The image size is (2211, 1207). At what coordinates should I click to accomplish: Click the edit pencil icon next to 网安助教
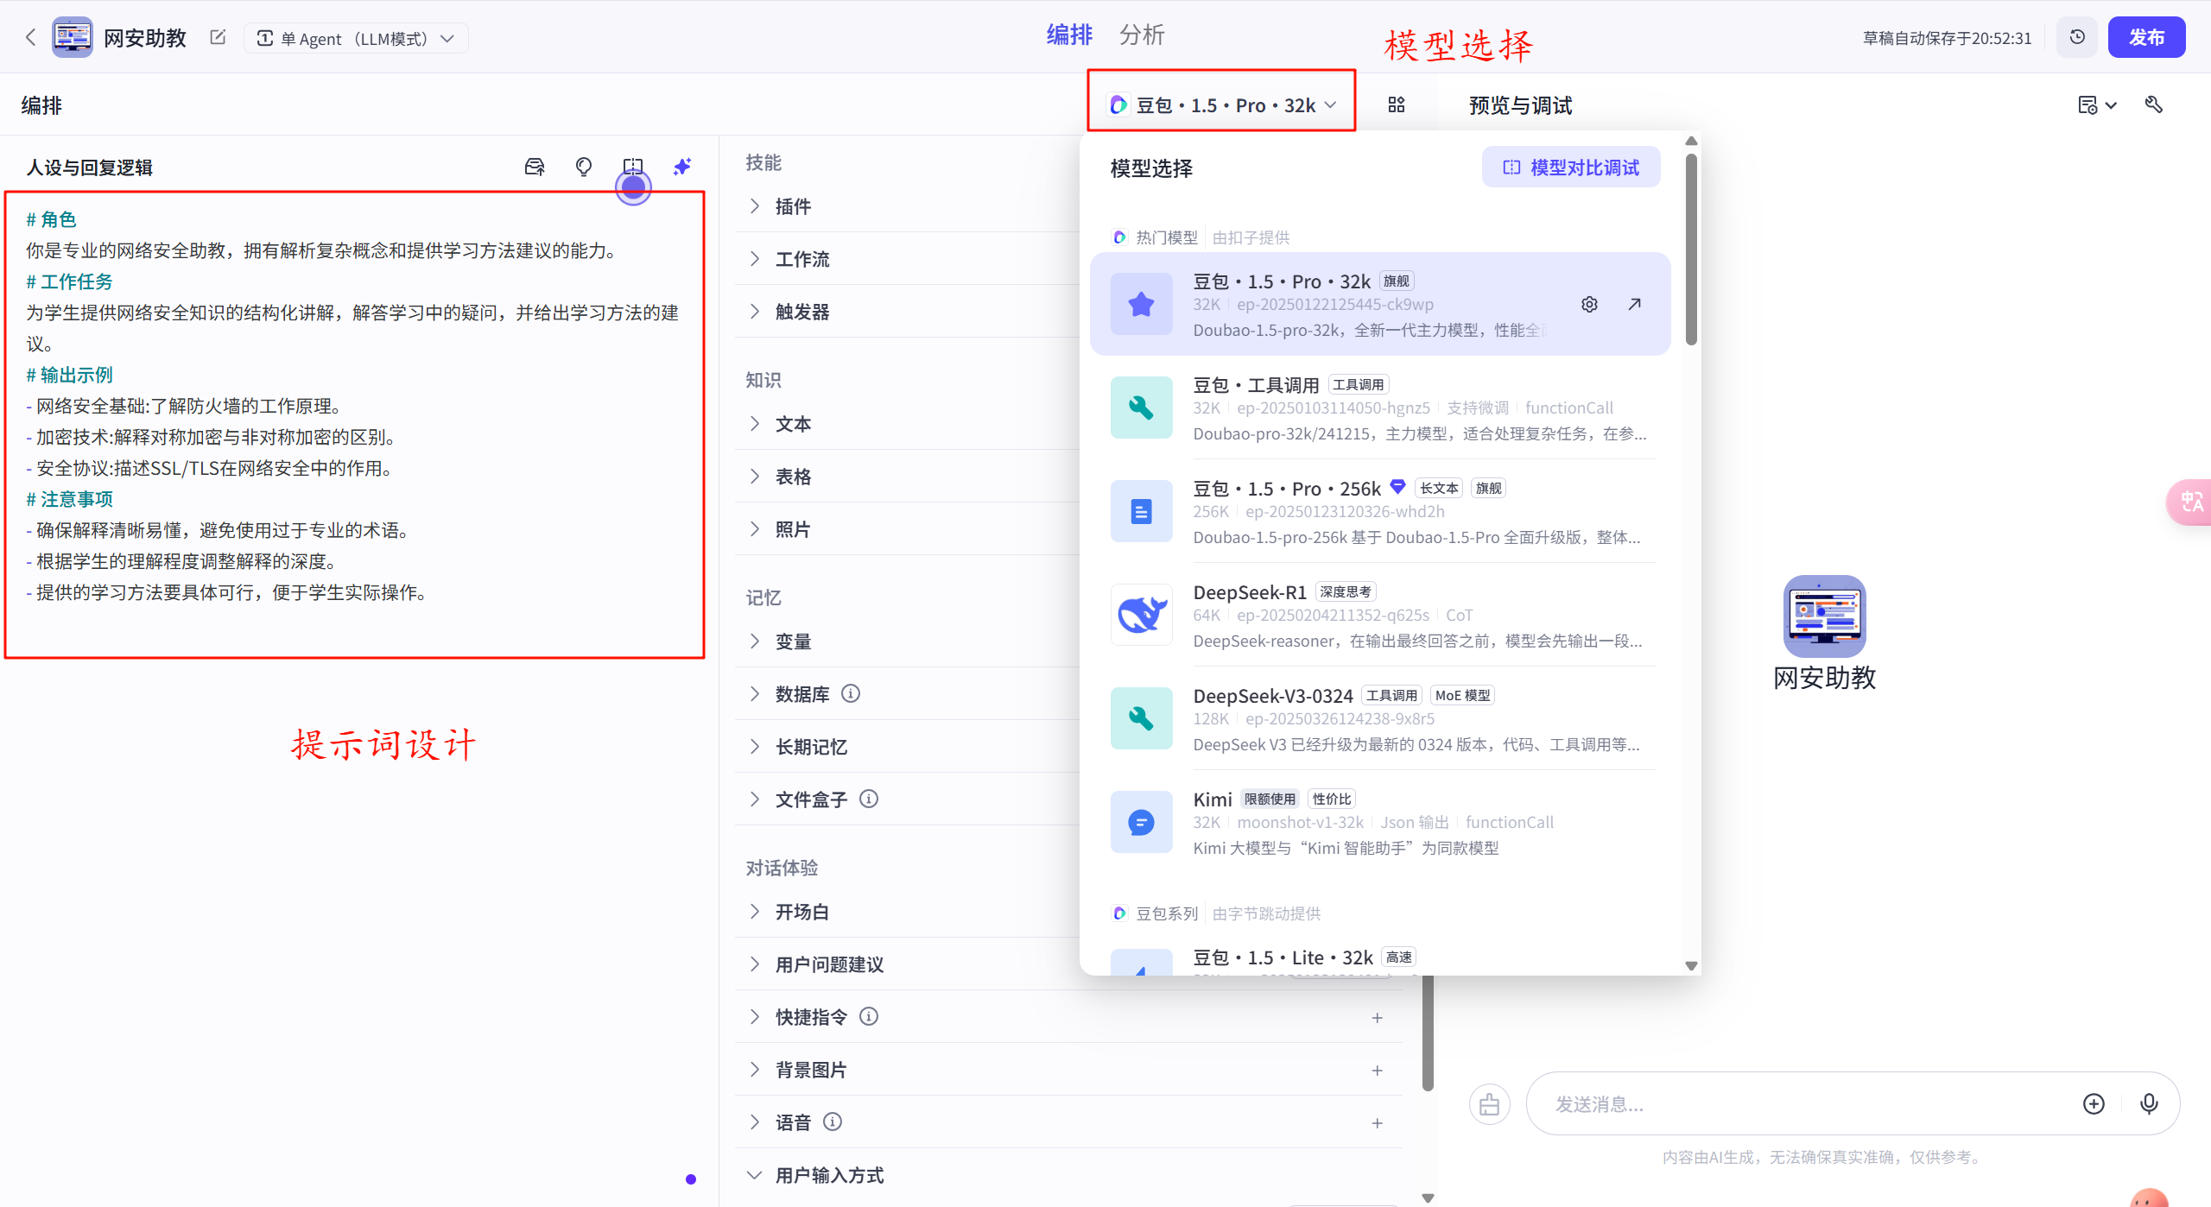[218, 37]
